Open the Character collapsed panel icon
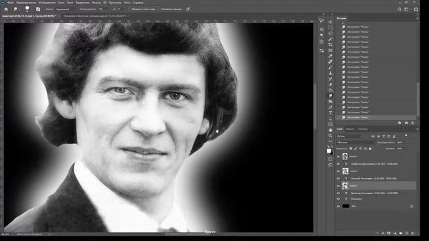 click(x=322, y=29)
